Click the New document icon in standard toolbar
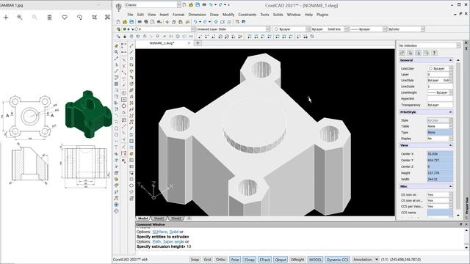The height and width of the screenshot is (264, 470). click(118, 22)
